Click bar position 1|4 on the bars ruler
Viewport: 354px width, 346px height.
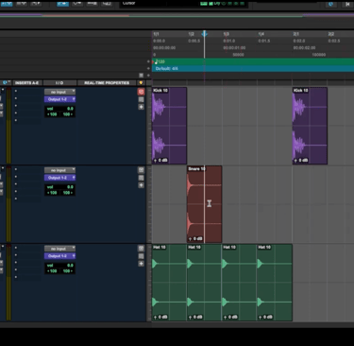pyautogui.click(x=261, y=34)
